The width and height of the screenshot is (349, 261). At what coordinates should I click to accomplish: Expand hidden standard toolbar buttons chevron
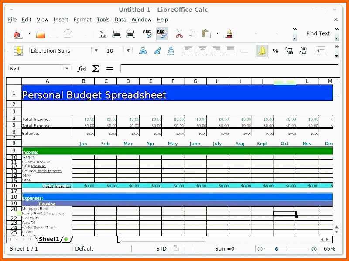(295, 29)
